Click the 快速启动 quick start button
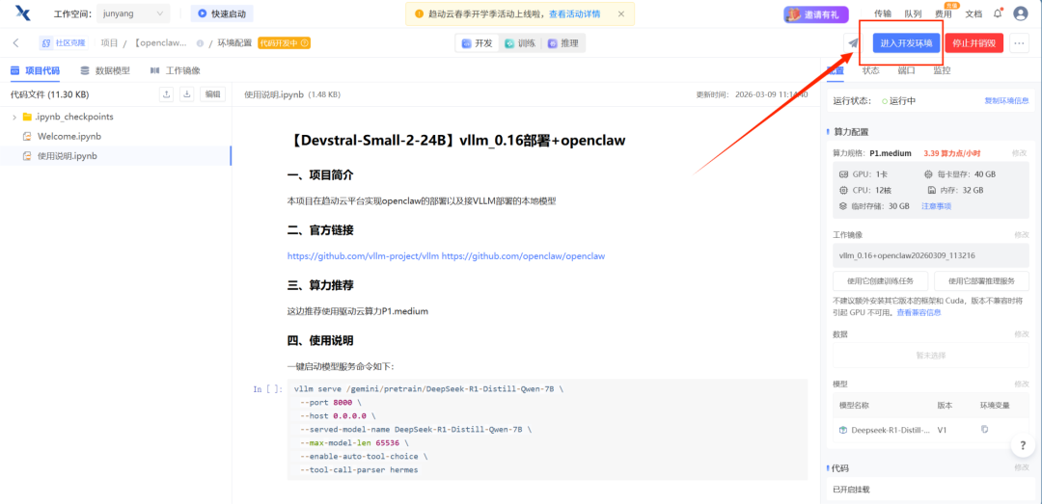 tap(222, 13)
